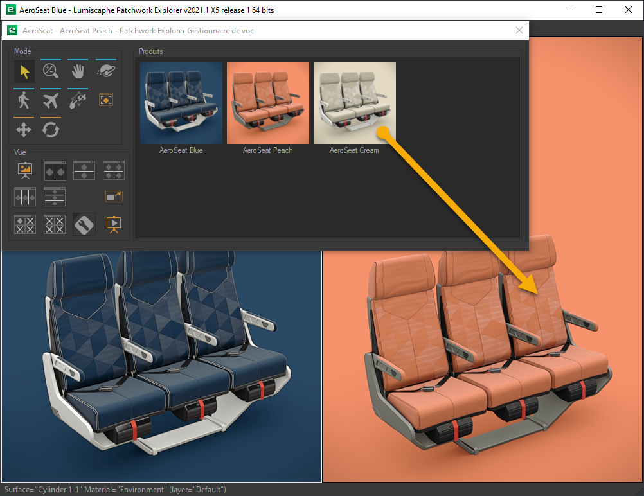Select the Translate mode crossed-arrows icon
This screenshot has height=496, width=644.
(24, 129)
